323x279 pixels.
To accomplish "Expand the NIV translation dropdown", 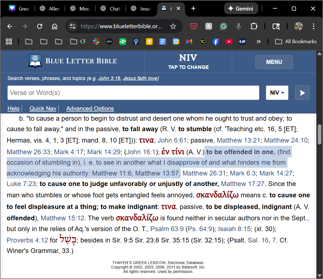I will click(277, 93).
